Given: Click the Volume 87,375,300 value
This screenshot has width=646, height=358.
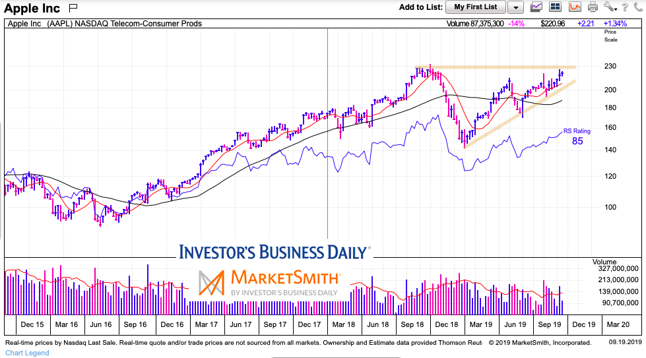Looking at the screenshot, I should (475, 24).
